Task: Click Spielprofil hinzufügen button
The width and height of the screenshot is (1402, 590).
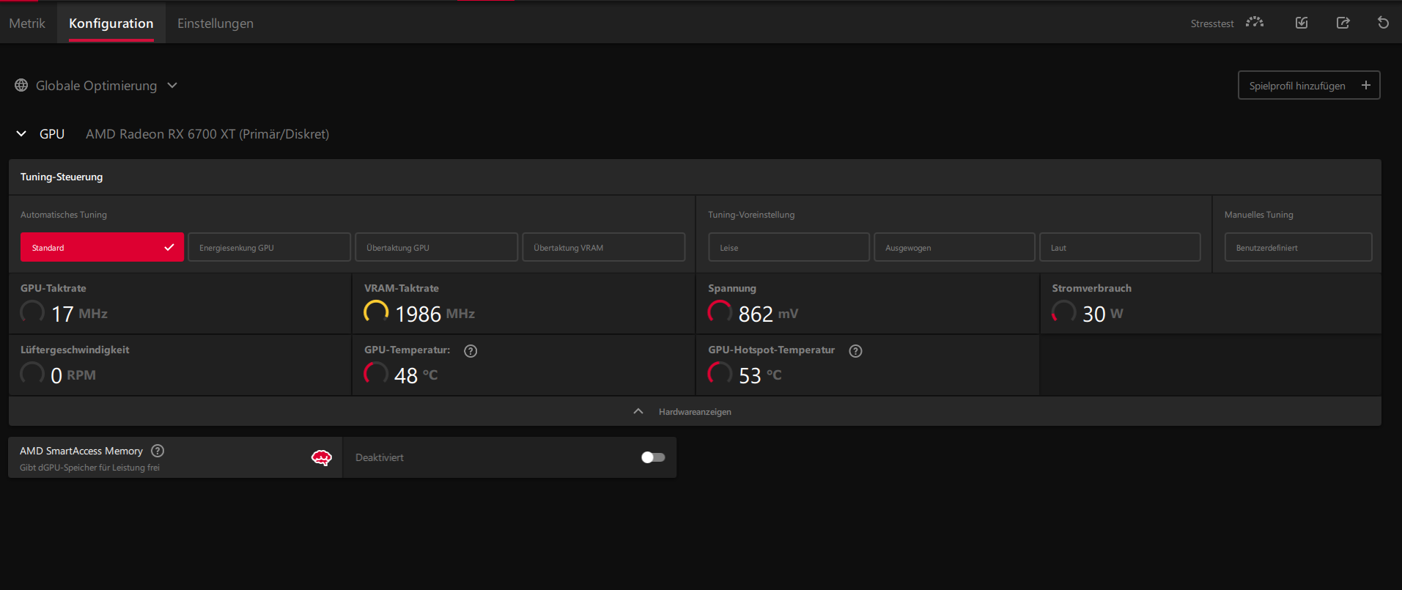Action: pyautogui.click(x=1309, y=85)
